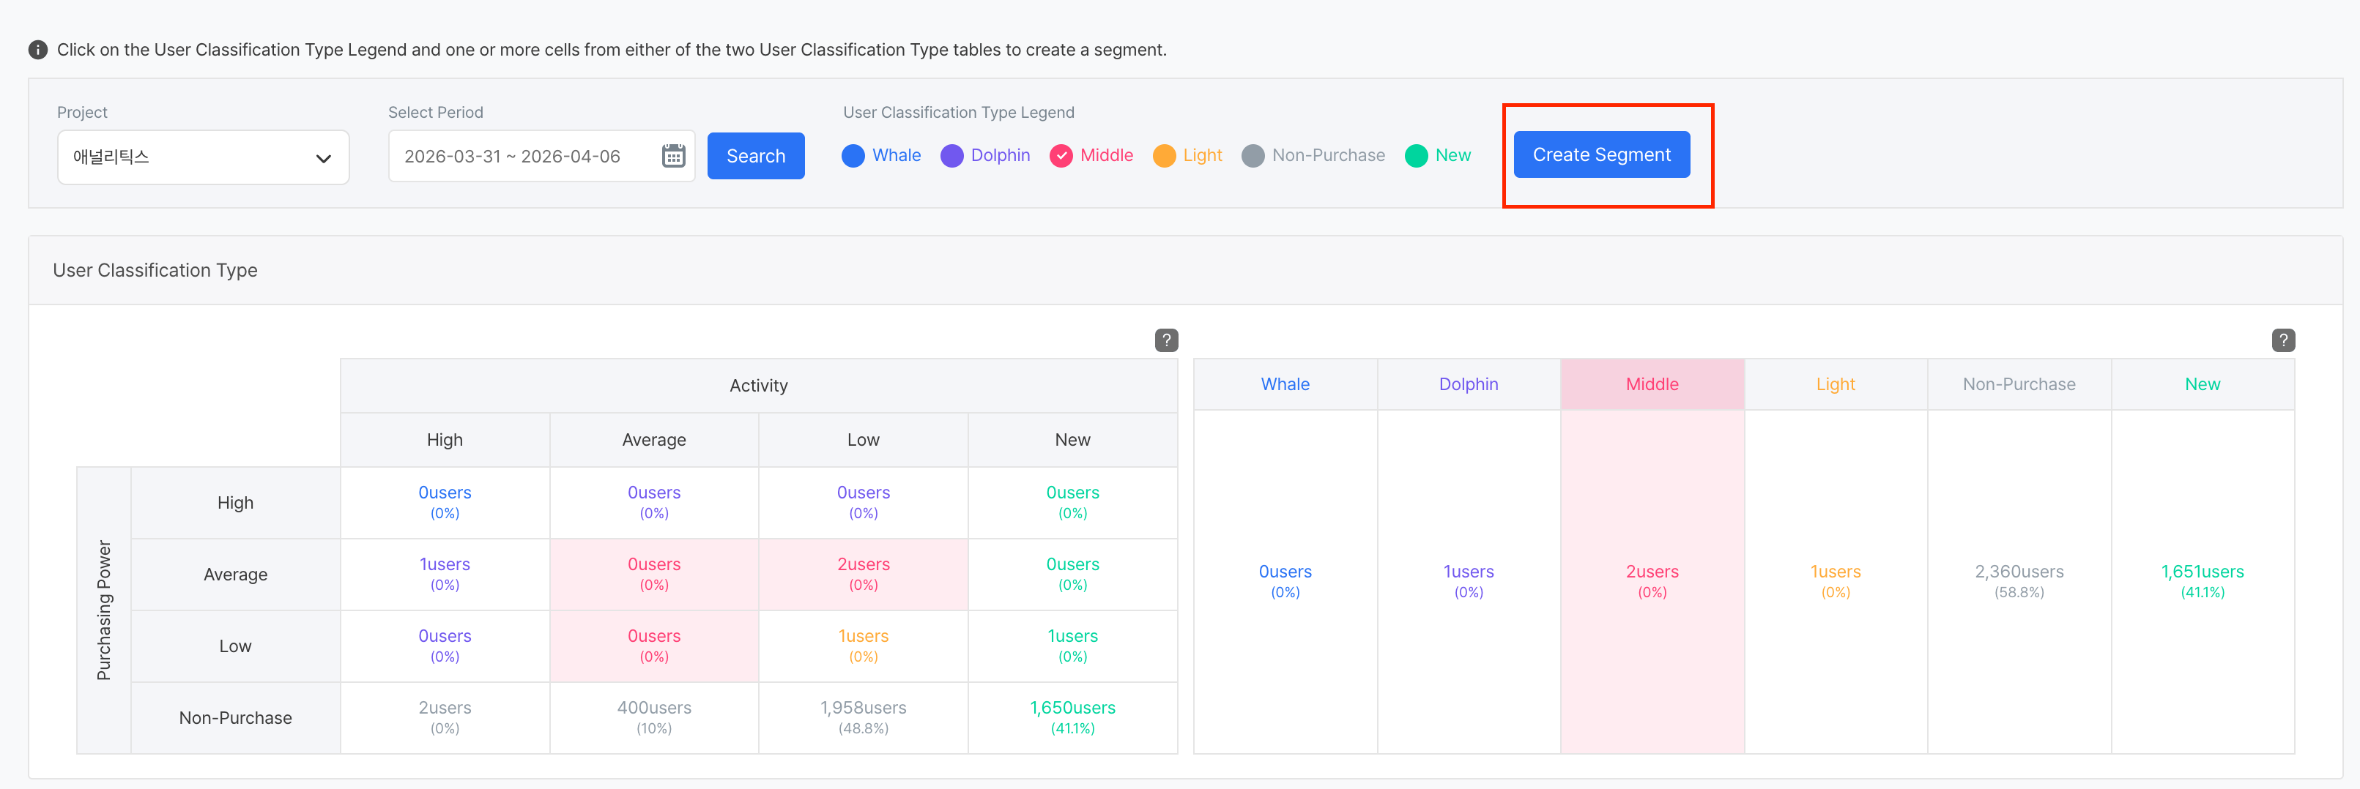The height and width of the screenshot is (789, 2360).
Task: Open the calendar date picker icon
Action: click(673, 156)
